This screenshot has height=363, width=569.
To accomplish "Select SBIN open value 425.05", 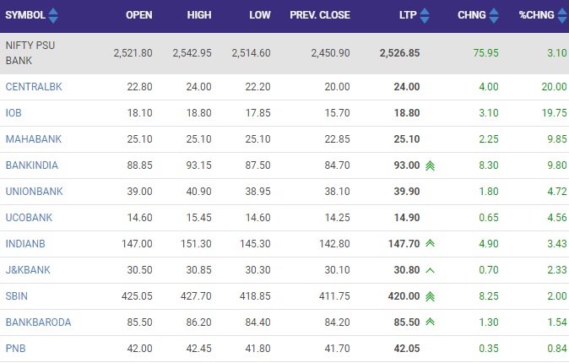I will (137, 295).
